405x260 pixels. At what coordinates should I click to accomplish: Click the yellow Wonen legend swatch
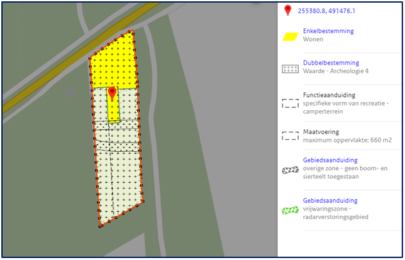(290, 37)
